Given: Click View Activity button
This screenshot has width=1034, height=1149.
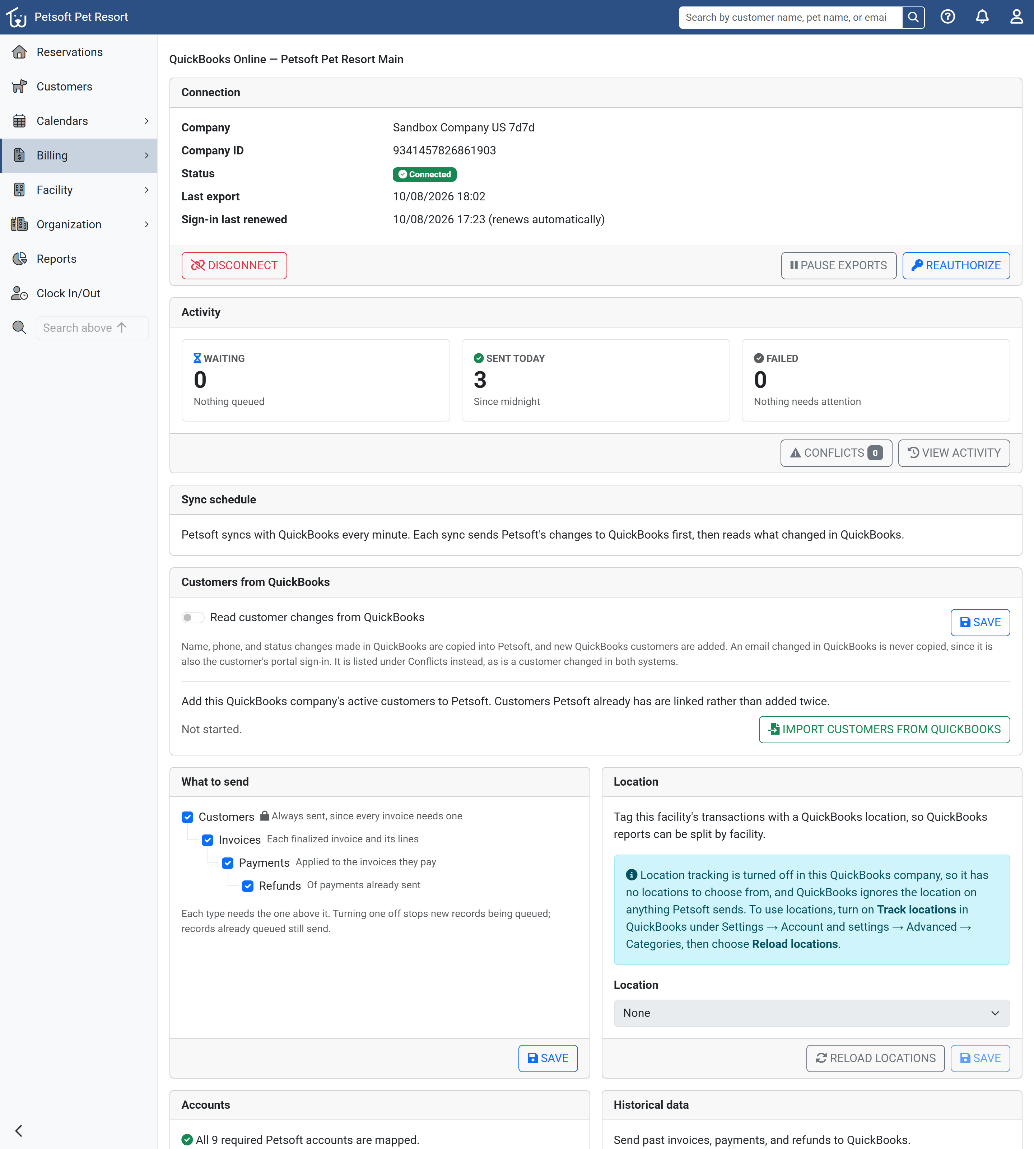Looking at the screenshot, I should 954,453.
